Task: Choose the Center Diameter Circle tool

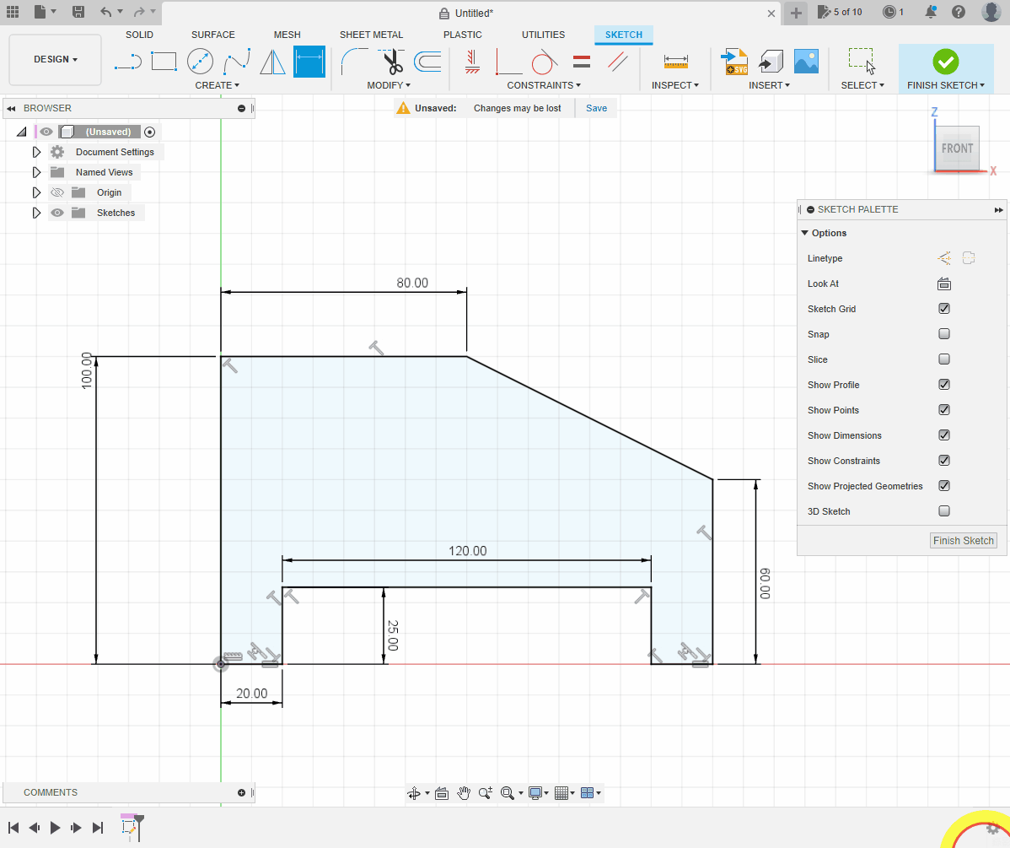Action: (x=200, y=62)
